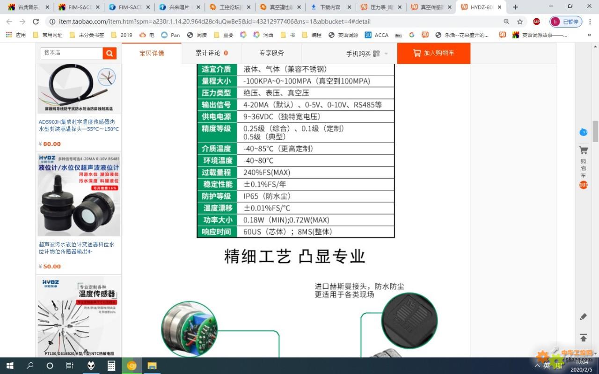
Task: Reload the page with the refresh button
Action: tap(36, 22)
